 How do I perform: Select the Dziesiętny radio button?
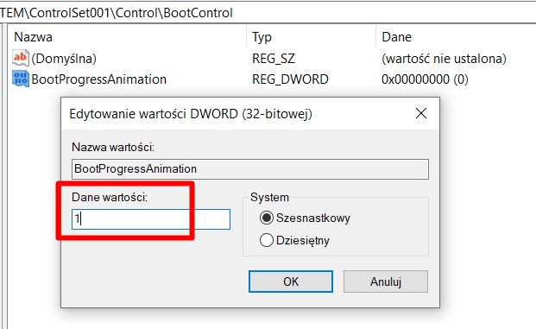(x=267, y=240)
